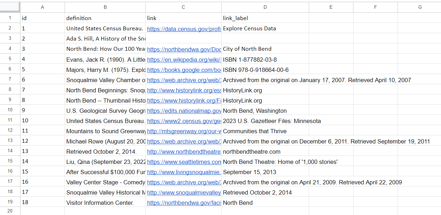Select the 'northbendtheatre.com' label cell
The height and width of the screenshot is (215, 441).
click(x=265, y=151)
